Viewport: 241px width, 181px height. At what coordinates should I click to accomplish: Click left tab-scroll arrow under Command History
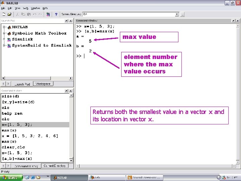tap(3, 166)
